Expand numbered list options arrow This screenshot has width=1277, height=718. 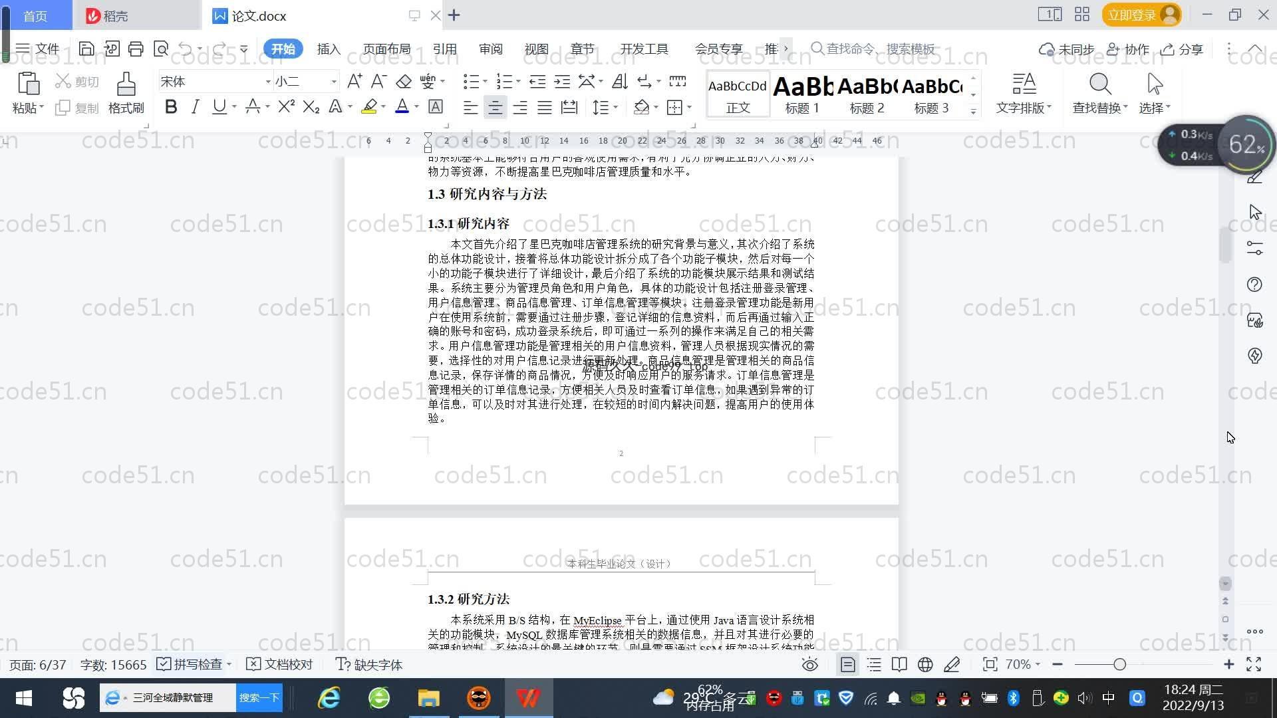click(518, 82)
